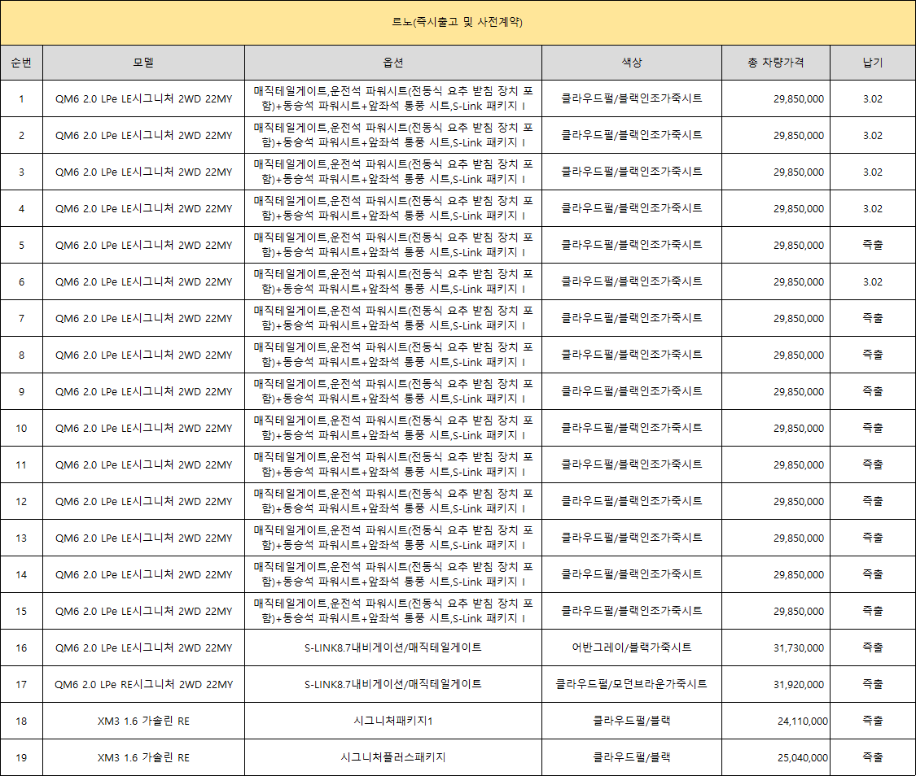
Task: Select the 즉출 delivery cell in row 8
Action: [x=873, y=355]
